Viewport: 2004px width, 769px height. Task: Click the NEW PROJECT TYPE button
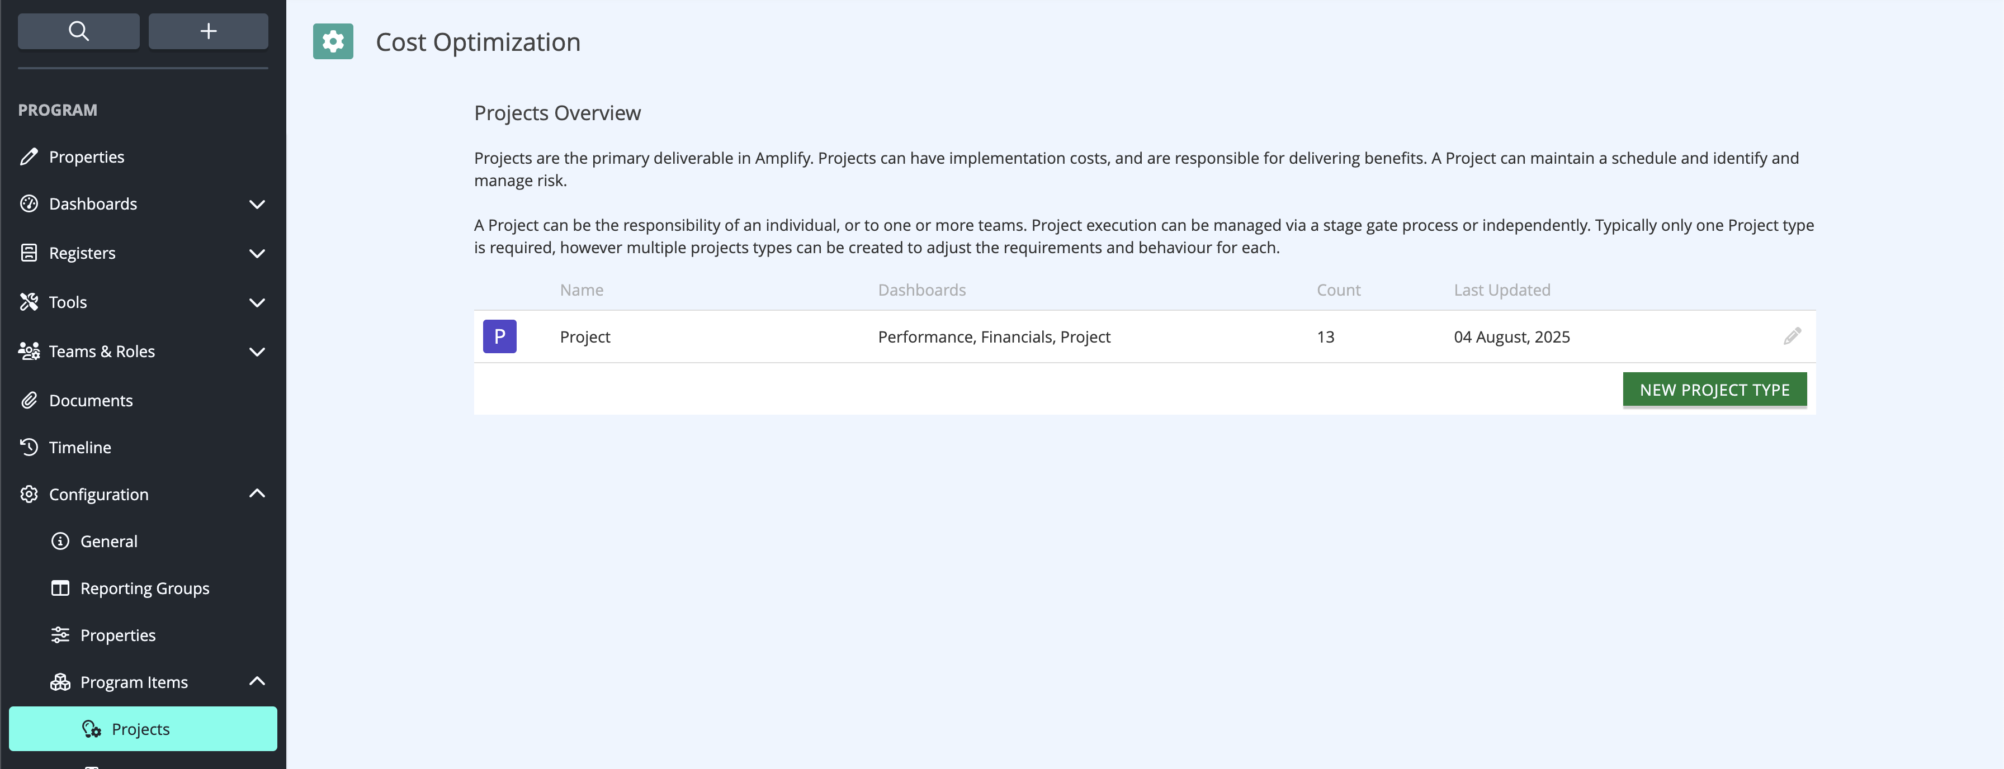1714,390
